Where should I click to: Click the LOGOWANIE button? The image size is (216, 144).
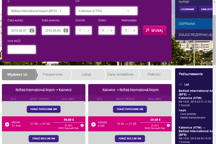click(187, 9)
